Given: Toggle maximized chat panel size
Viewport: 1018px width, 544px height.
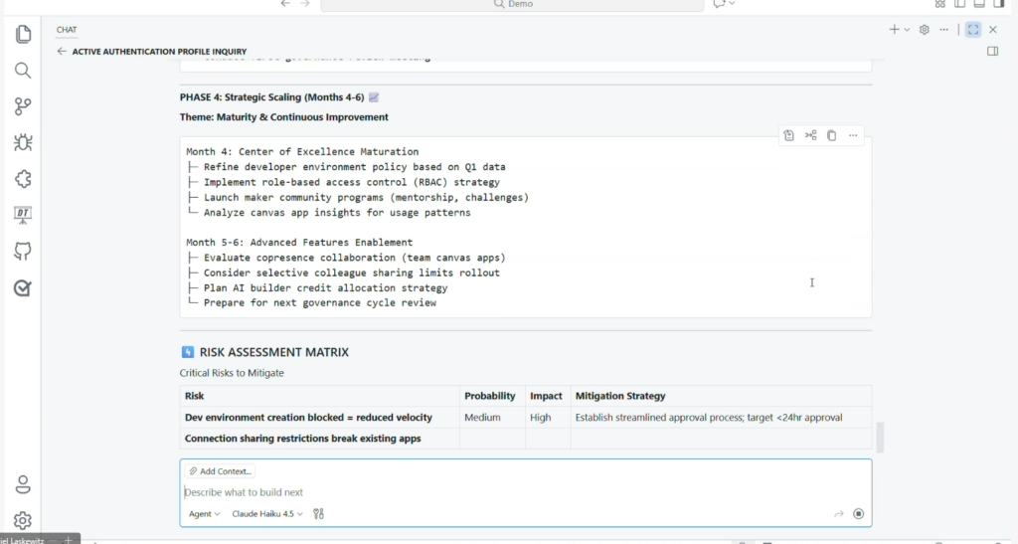Looking at the screenshot, I should point(972,30).
